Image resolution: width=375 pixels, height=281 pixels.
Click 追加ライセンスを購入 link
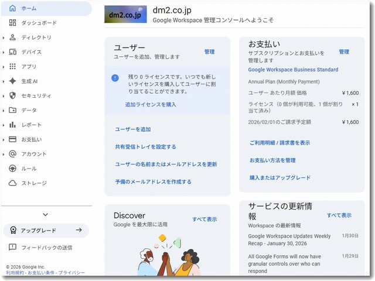[x=151, y=104]
